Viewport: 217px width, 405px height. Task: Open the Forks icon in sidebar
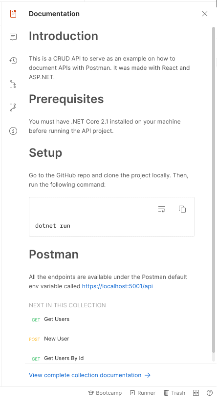tap(13, 107)
